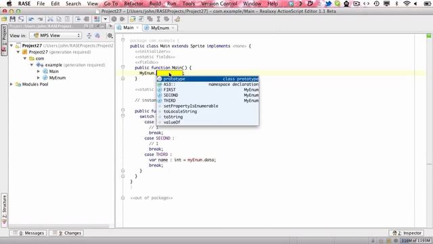Screen dimensions: 433x244
Task: Expand the Main class tree node
Action: (x=39, y=71)
